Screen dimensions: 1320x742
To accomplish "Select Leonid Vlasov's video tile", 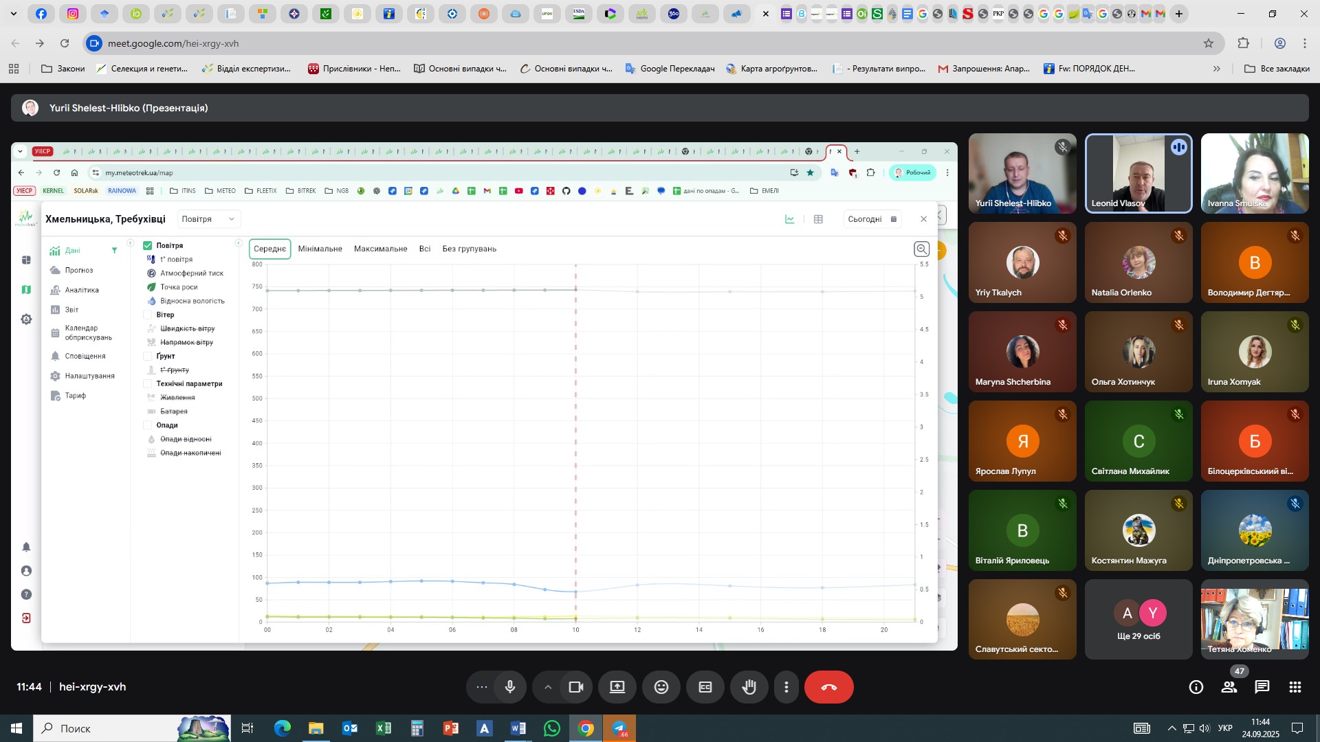I will [1138, 173].
